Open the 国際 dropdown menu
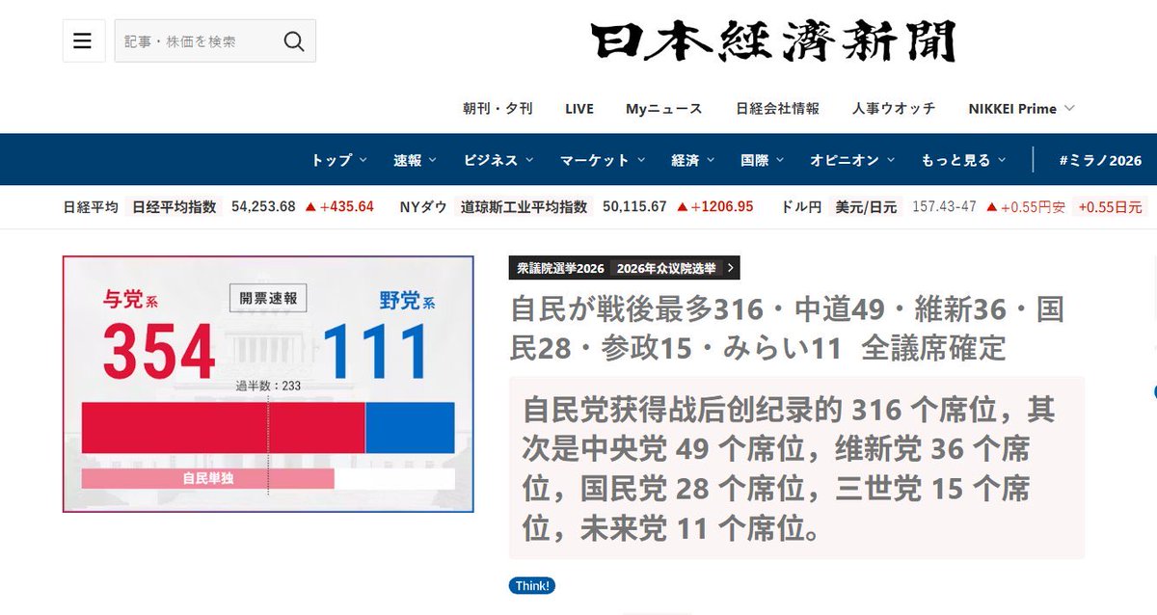Screen dimensions: 1157x615 click(x=756, y=159)
